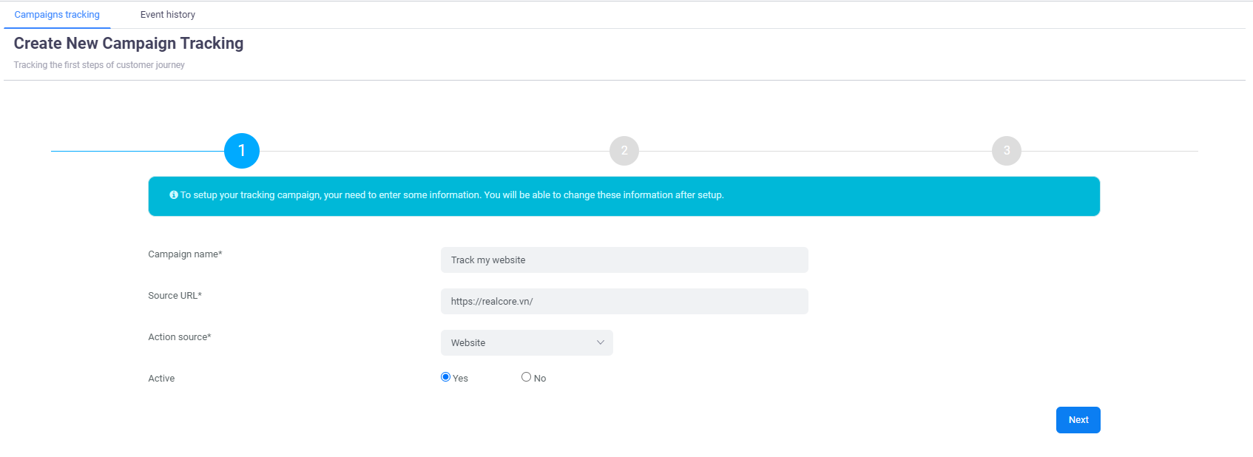Click the setup information banner text
This screenshot has height=457, width=1253.
452,195
